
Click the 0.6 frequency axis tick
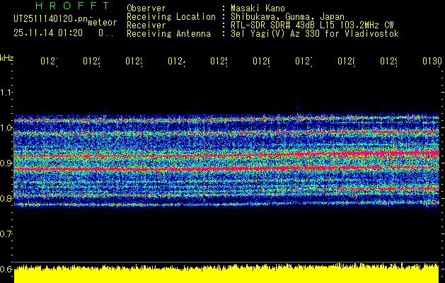tap(6, 270)
